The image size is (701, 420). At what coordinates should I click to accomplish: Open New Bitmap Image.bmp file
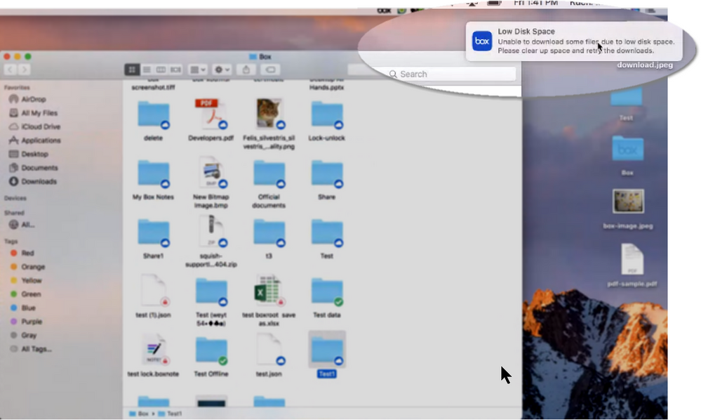click(211, 173)
